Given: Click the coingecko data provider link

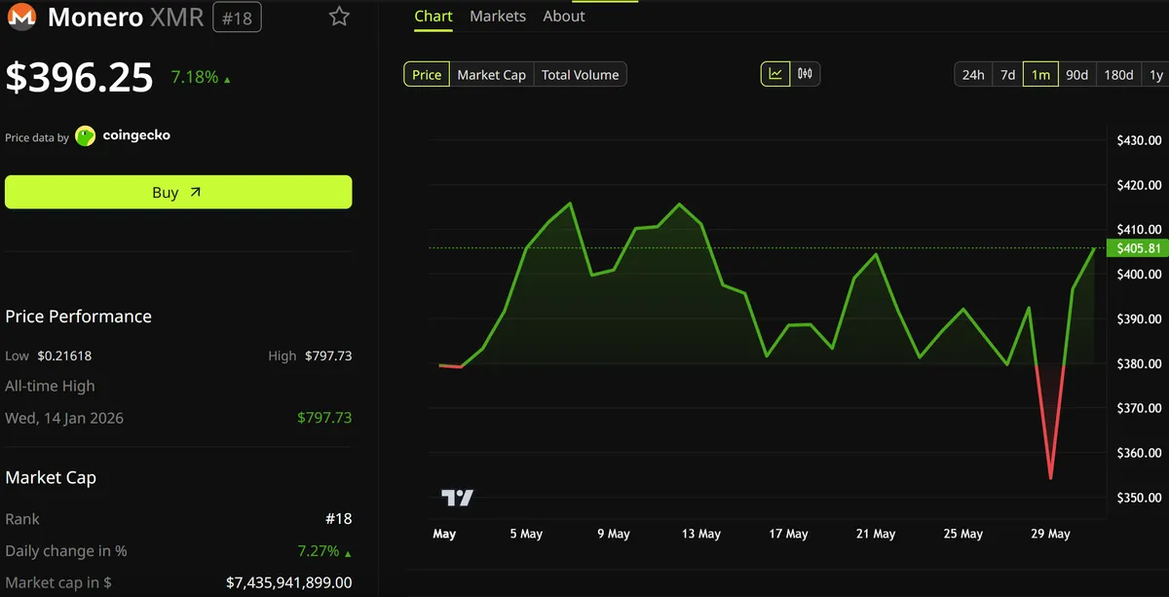Looking at the screenshot, I should pos(136,135).
